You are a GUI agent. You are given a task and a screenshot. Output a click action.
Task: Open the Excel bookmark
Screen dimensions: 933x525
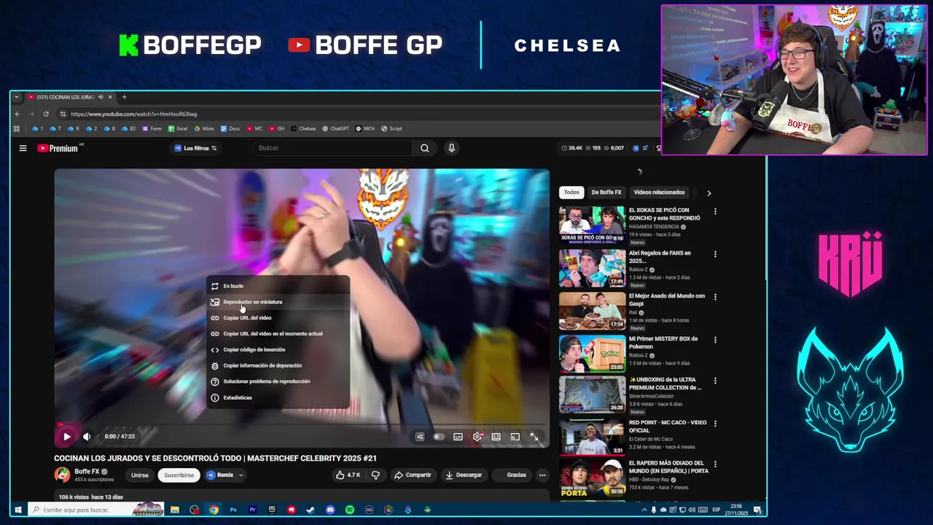pyautogui.click(x=178, y=128)
